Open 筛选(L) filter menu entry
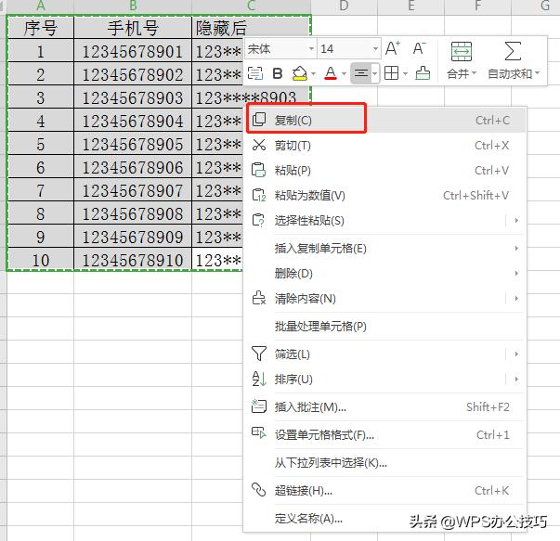This screenshot has height=541, width=560. (x=385, y=354)
